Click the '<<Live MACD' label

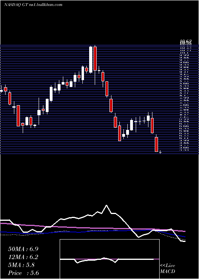168,268
